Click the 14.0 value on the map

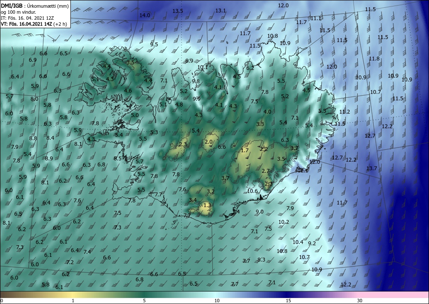[145, 15]
